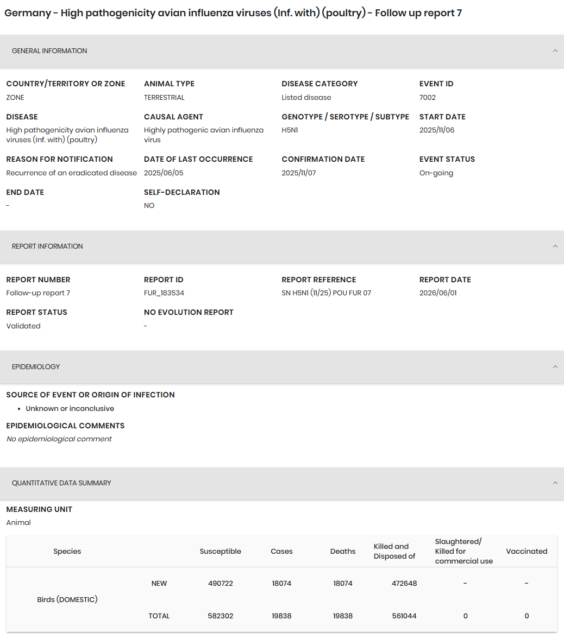This screenshot has height=639, width=564.
Task: Click the General Information header bar
Action: click(x=282, y=51)
